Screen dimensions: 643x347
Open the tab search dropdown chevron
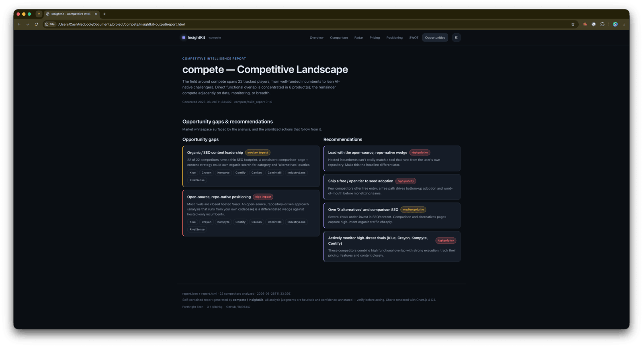pyautogui.click(x=39, y=14)
